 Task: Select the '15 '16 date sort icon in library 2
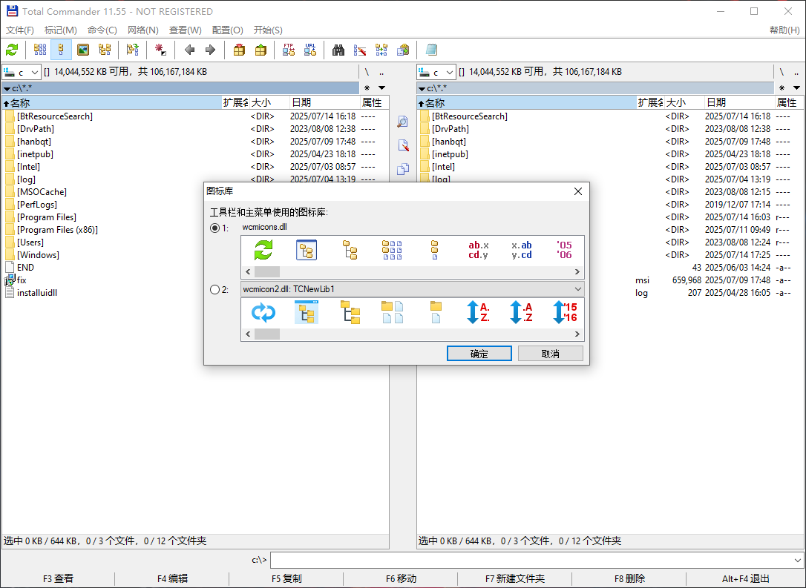pos(564,312)
